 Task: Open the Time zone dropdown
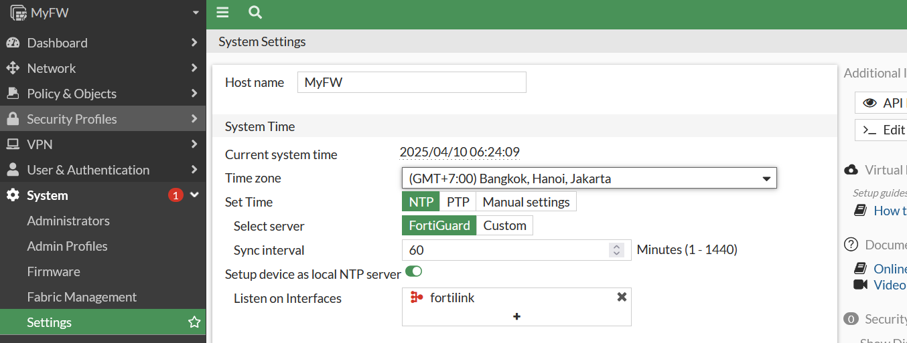[589, 179]
